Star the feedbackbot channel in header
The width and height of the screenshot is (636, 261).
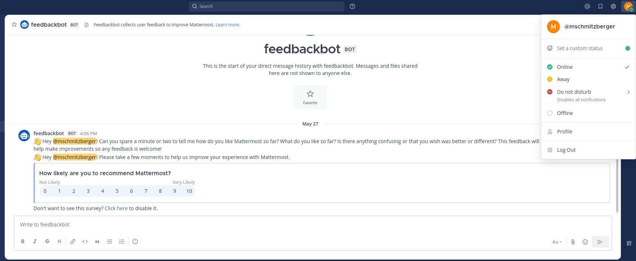14,25
